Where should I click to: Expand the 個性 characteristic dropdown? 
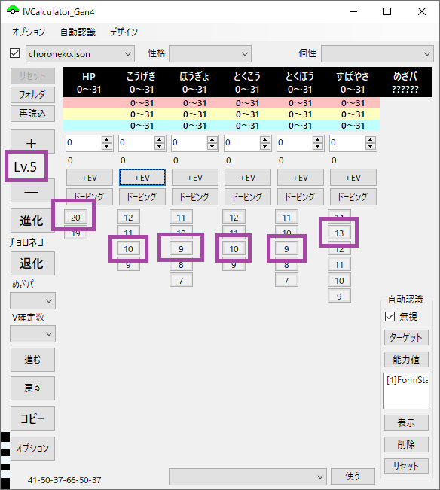377,54
